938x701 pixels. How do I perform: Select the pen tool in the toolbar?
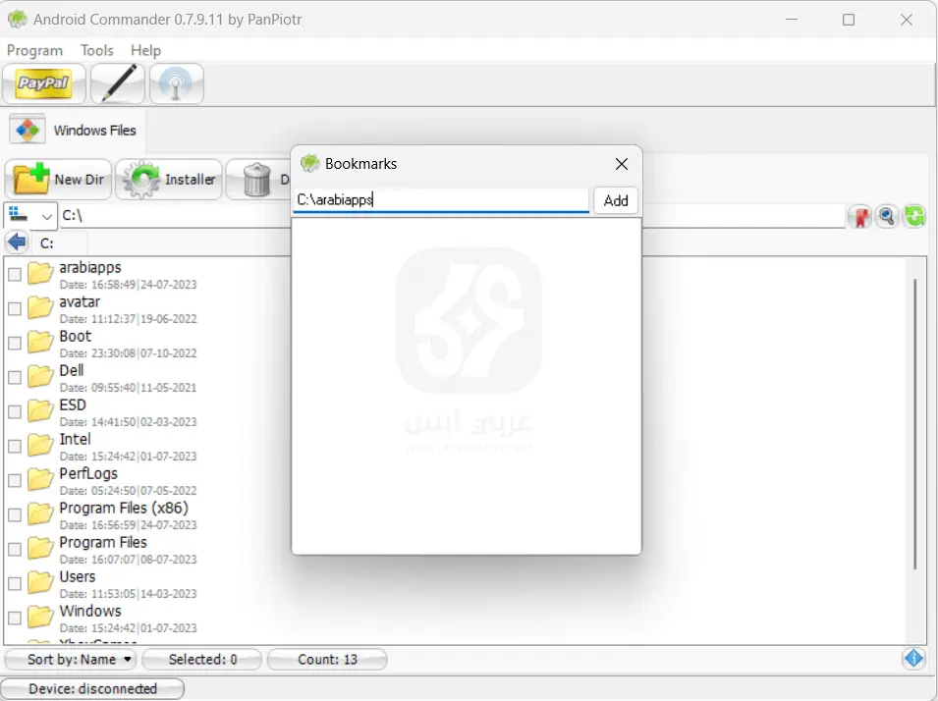coord(117,83)
